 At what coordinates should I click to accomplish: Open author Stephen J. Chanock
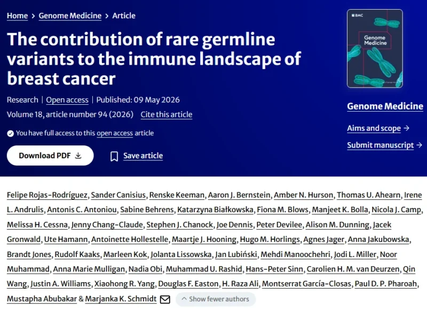180,225
